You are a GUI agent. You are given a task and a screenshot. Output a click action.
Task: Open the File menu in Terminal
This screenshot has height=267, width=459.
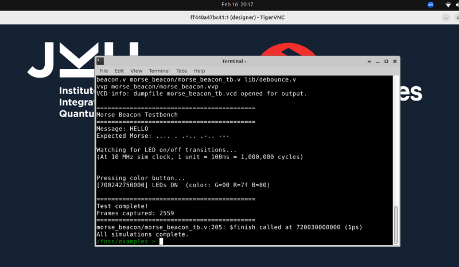104,71
